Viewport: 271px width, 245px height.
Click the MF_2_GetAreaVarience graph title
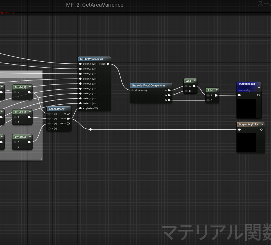pyautogui.click(x=95, y=5)
